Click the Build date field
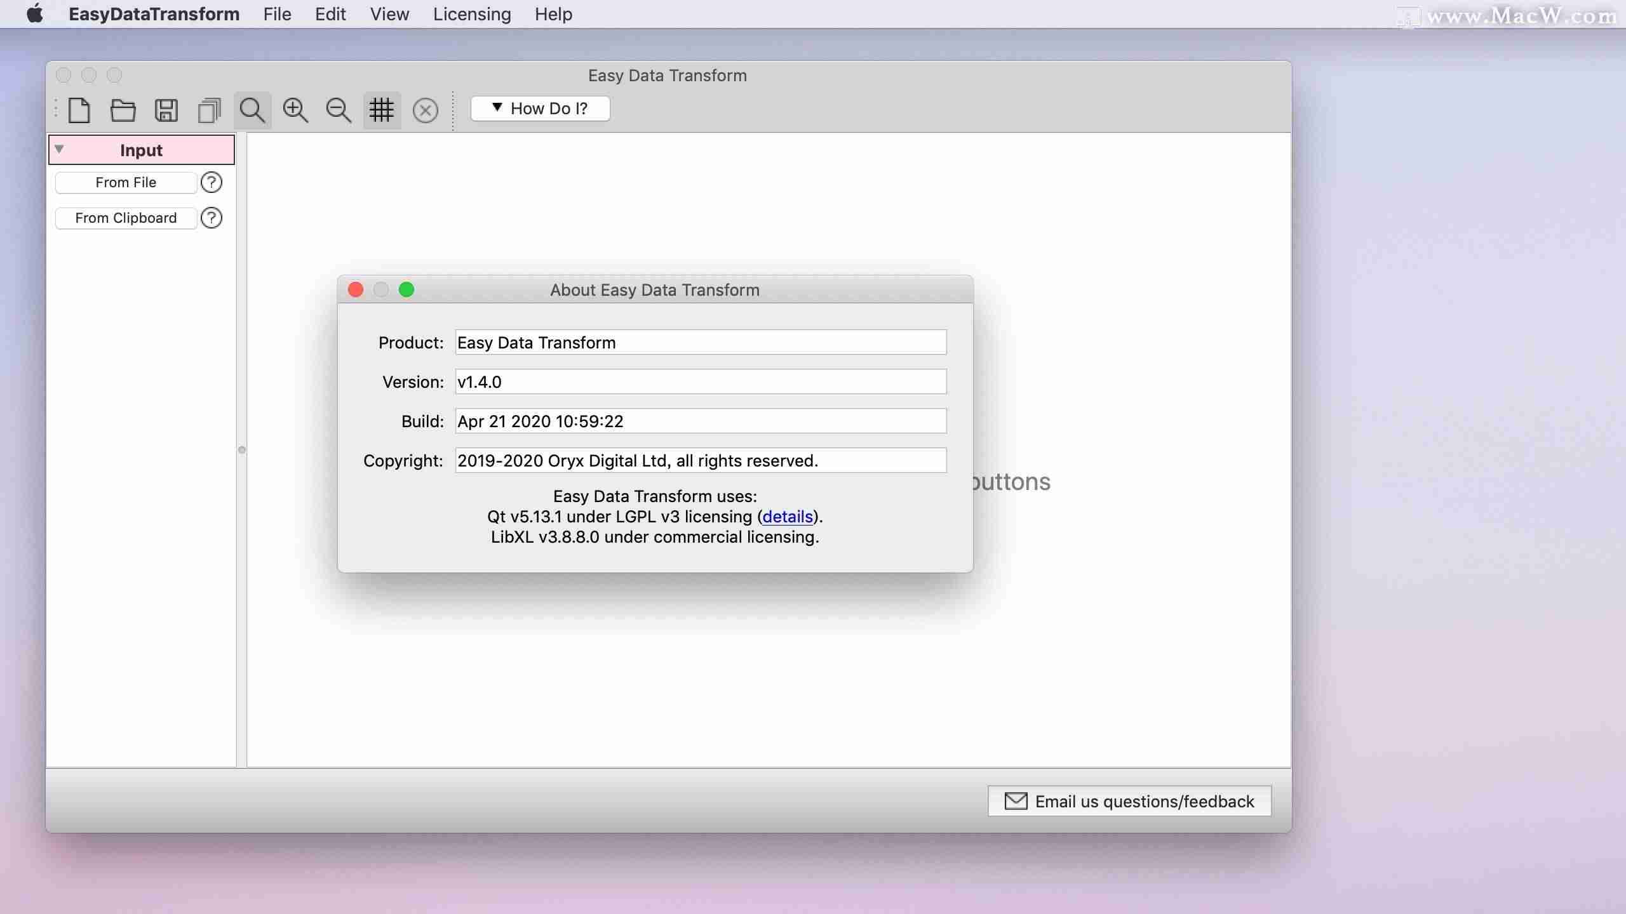This screenshot has width=1626, height=914. (701, 421)
